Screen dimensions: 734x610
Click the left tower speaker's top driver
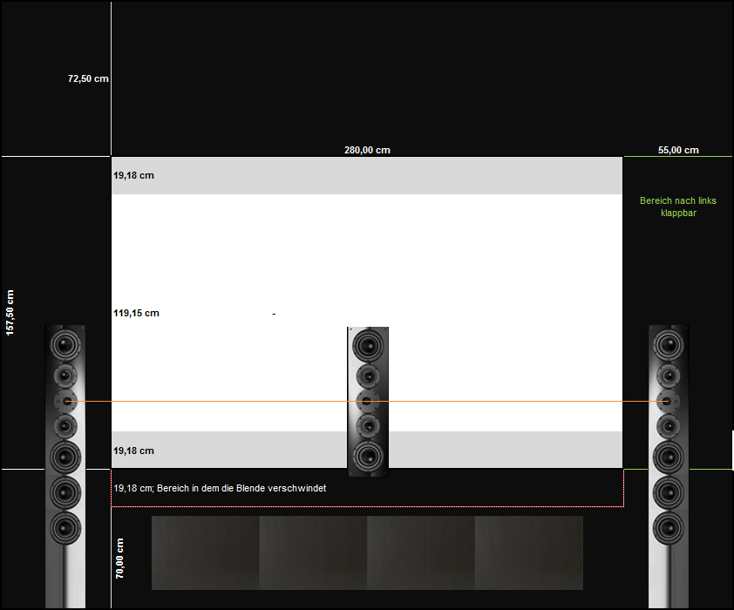tap(65, 345)
